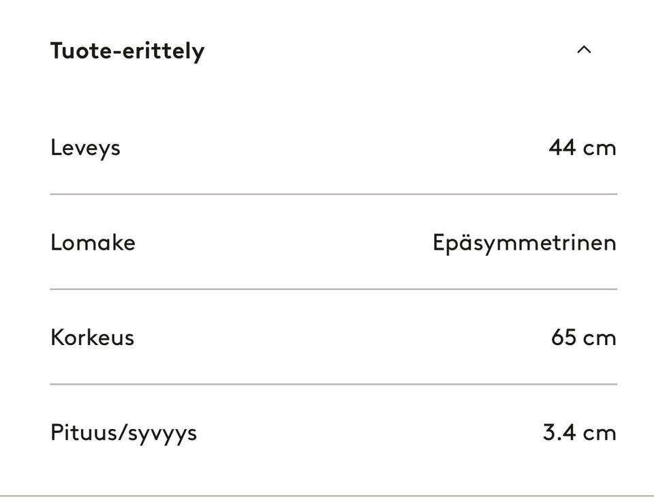Viewport: 654px width, 504px height.
Task: Click the cm unit after 44
Action: (x=599, y=148)
